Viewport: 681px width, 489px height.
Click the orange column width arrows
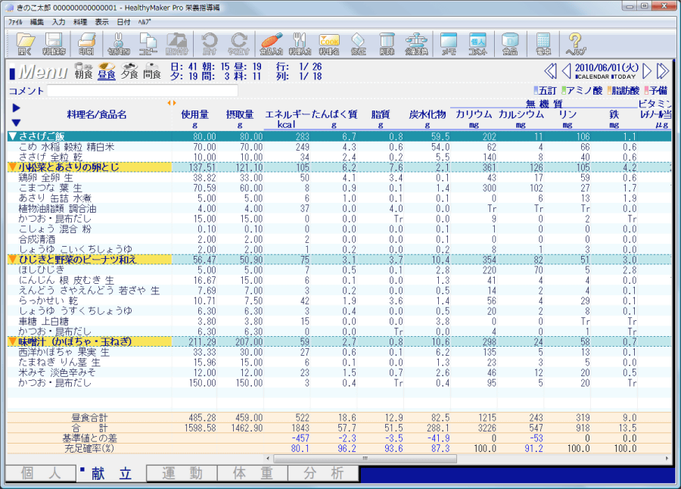pyautogui.click(x=172, y=103)
